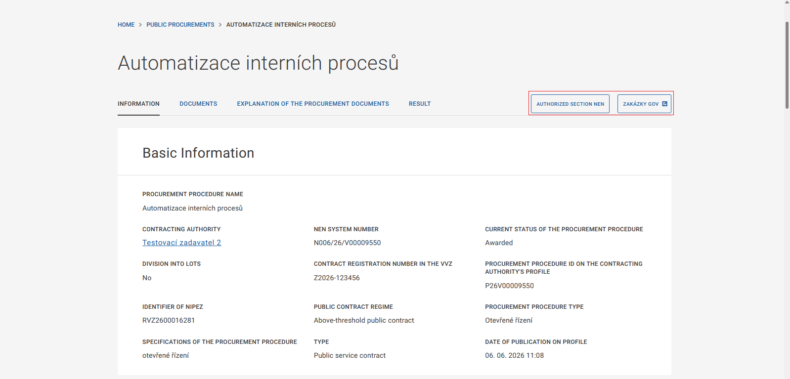This screenshot has height=379, width=790.
Task: Click the status value Awarded
Action: [499, 243]
